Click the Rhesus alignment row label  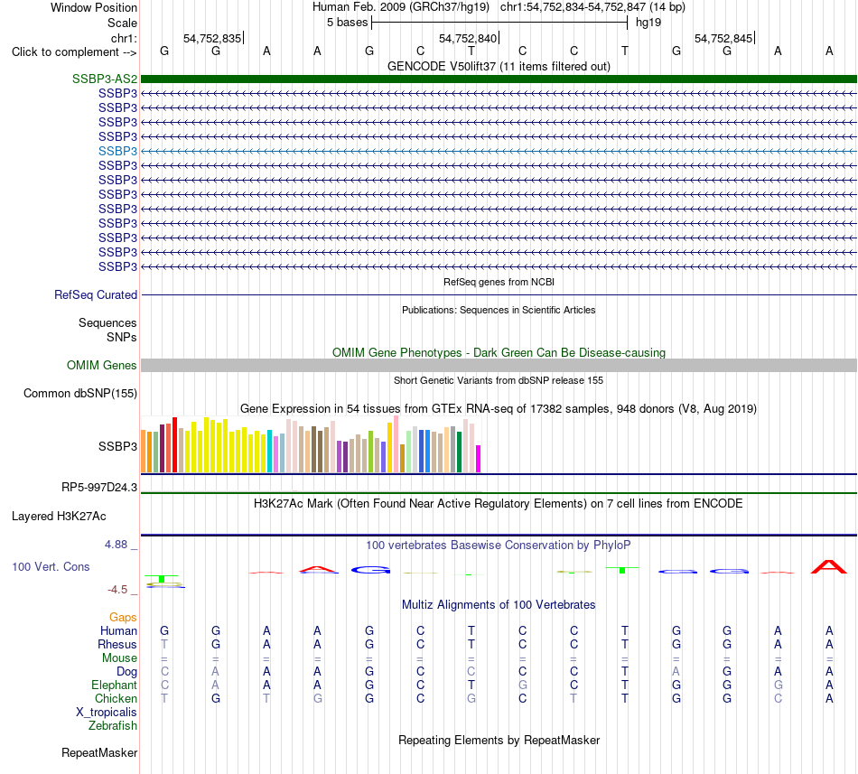(x=117, y=644)
